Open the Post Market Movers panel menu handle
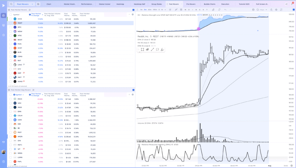This screenshot has width=296, height=168. point(30,10)
